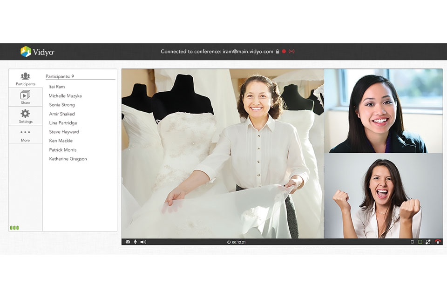Open the Participants panel
The image size is (447, 298).
[x=25, y=79]
